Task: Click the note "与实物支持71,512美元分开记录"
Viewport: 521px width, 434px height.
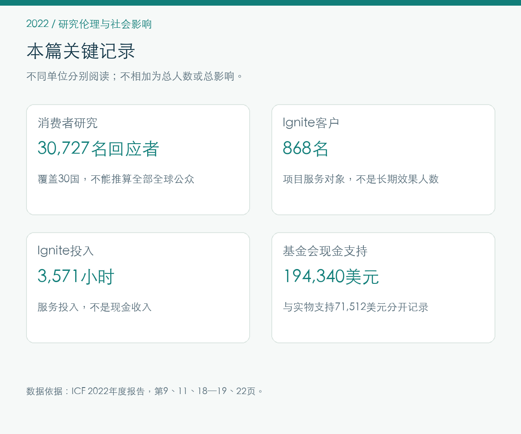Action: [x=356, y=307]
